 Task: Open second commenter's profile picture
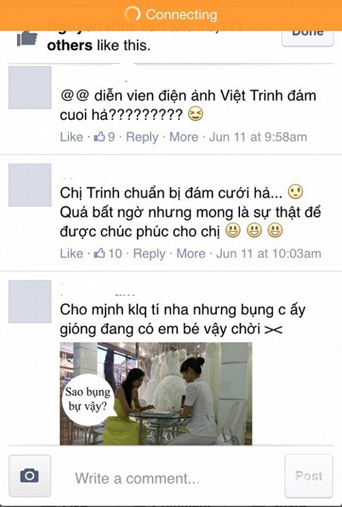pyautogui.click(x=29, y=185)
